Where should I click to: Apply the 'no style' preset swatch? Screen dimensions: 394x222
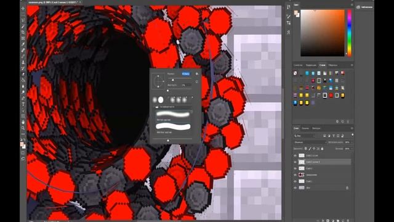(295, 73)
